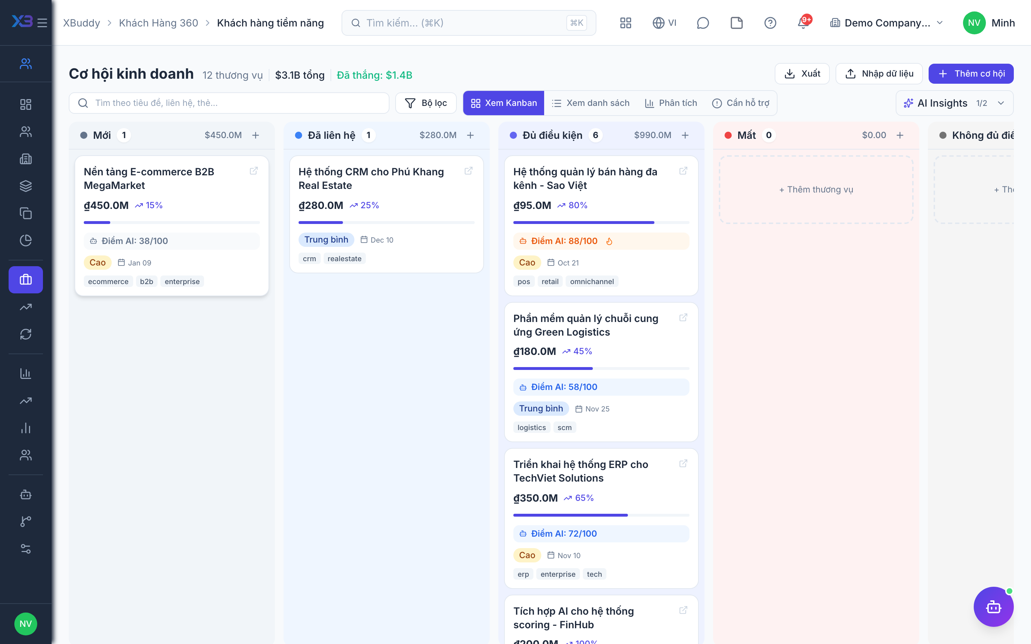
Task: Focus the global Tìm kiếm search box
Action: click(x=469, y=23)
